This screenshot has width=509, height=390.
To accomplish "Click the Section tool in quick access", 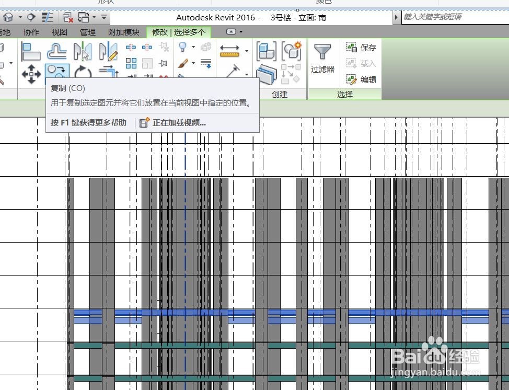I will point(31,17).
